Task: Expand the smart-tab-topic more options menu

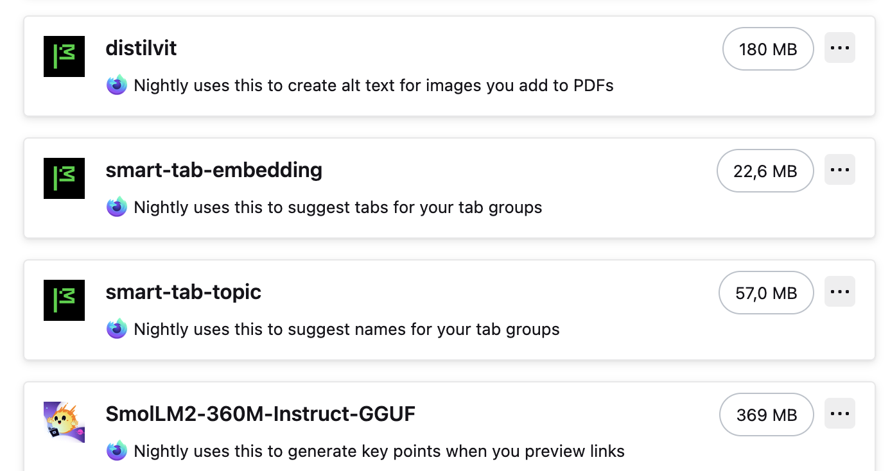Action: coord(839,292)
